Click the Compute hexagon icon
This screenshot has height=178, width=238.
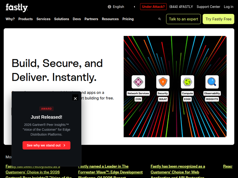point(187,82)
